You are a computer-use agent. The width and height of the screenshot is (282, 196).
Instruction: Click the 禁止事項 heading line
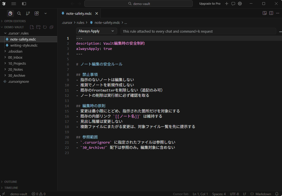(x=87, y=75)
